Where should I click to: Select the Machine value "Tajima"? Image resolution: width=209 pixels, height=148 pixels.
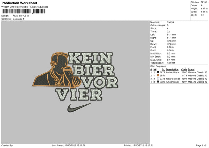[170, 22]
